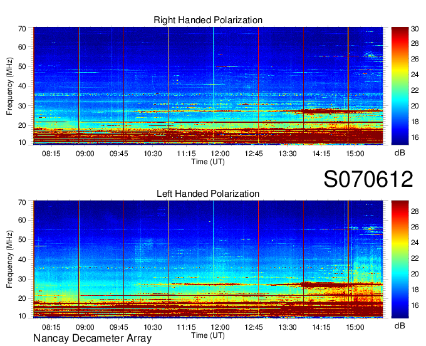This screenshot has width=426, height=346.
Task: Click the 13:30 time tick under the Right Handed plot
Action: 288,154
